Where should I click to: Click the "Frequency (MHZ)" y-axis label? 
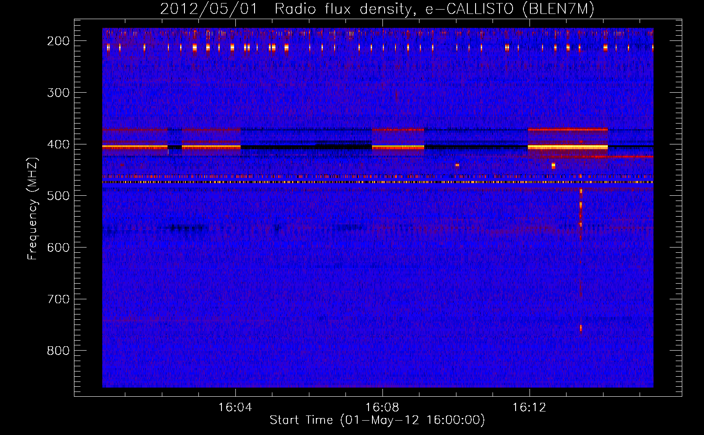(x=32, y=209)
